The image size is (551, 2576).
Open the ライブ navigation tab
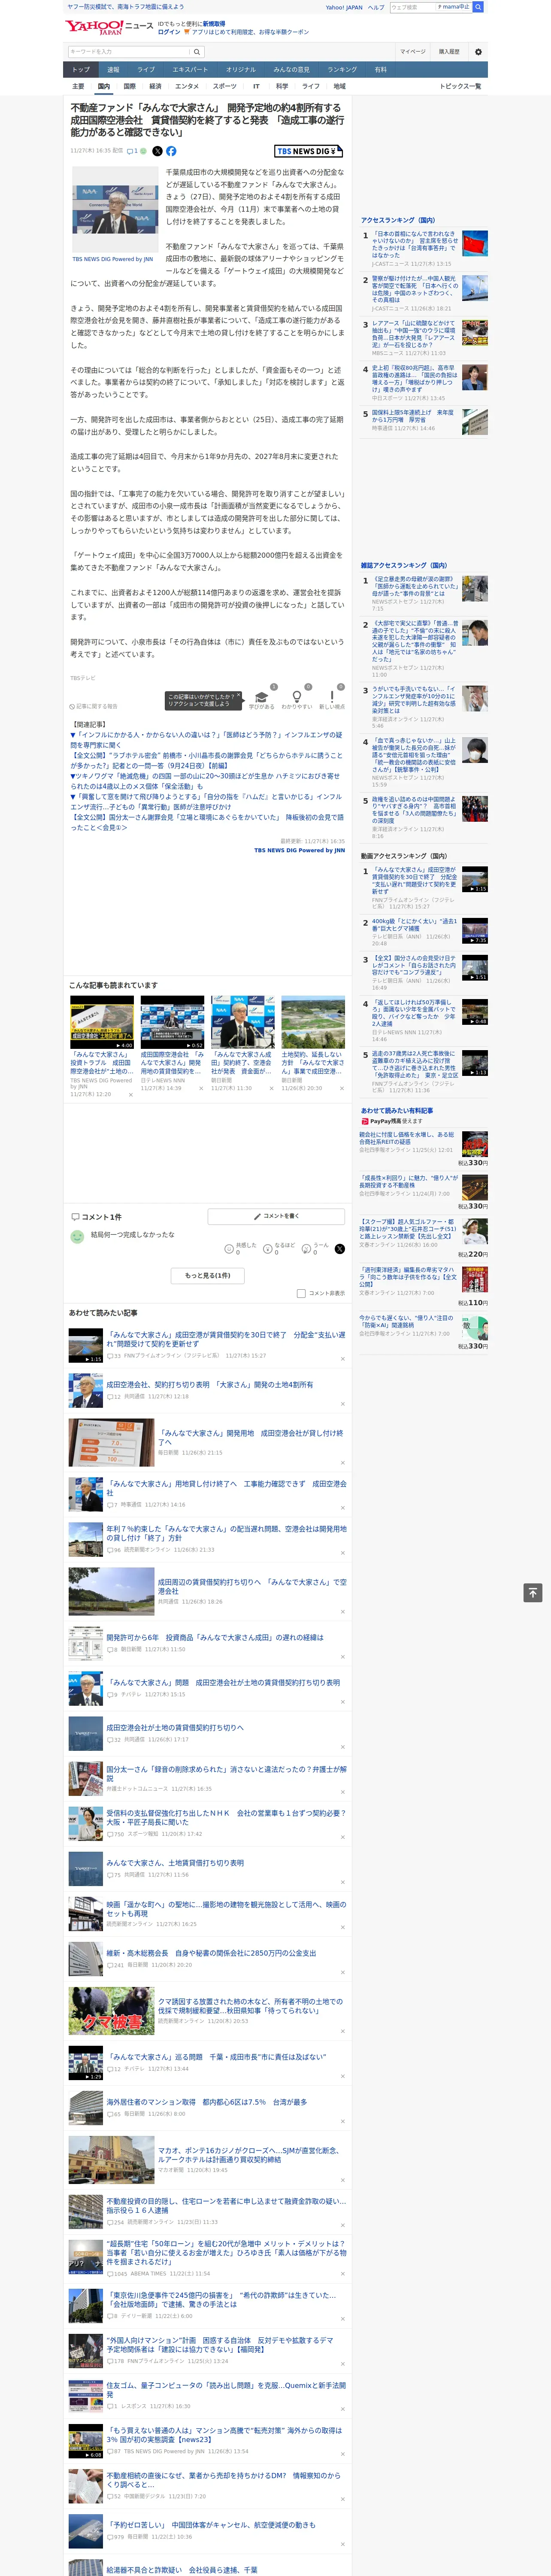(x=146, y=70)
